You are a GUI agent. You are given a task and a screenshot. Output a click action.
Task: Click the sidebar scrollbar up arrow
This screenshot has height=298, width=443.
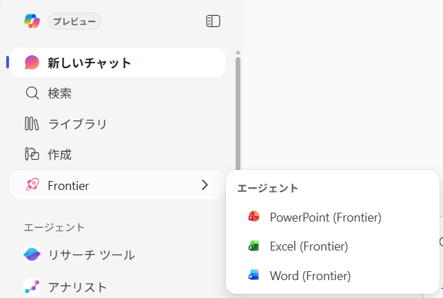(x=238, y=52)
